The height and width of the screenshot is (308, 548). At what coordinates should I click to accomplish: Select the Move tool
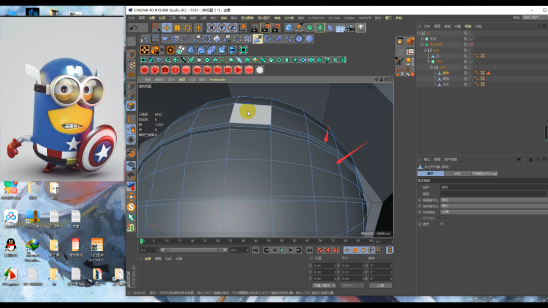click(167, 27)
